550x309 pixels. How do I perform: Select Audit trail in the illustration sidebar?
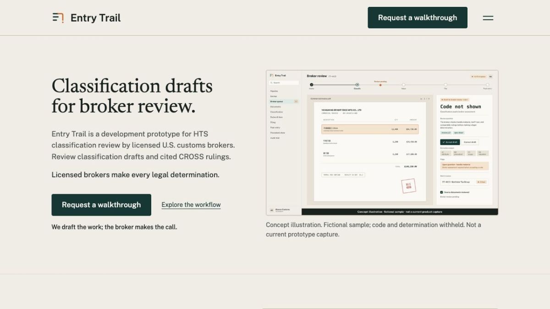275,138
